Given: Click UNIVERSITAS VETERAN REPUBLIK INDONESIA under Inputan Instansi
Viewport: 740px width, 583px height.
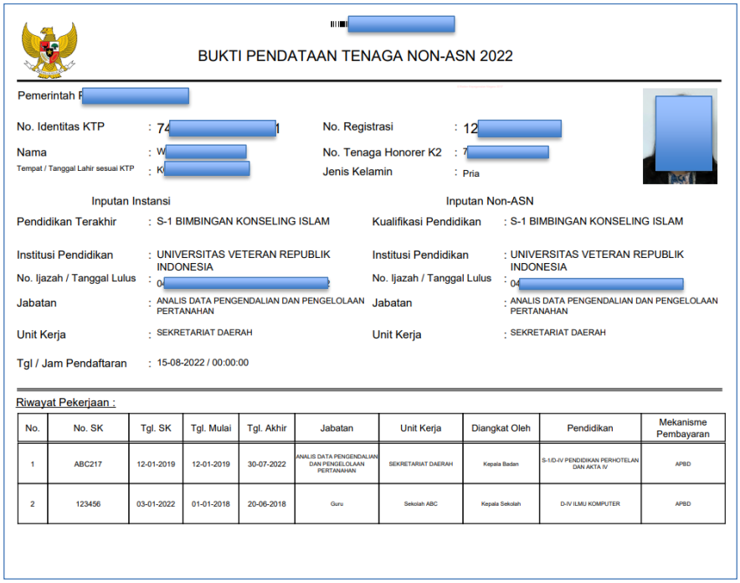Looking at the screenshot, I should (244, 261).
